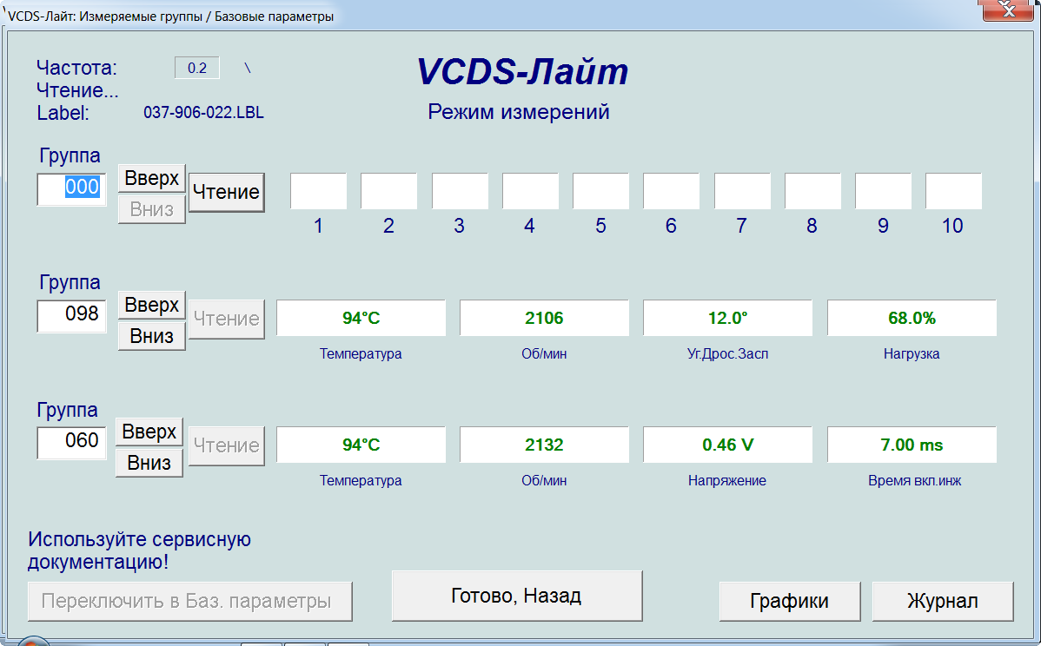Click the 0.46 V Напряжение field
The image size is (1041, 646).
click(727, 445)
